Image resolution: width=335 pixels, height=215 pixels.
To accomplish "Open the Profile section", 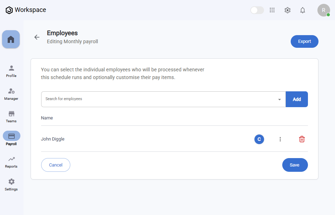I will [11, 71].
